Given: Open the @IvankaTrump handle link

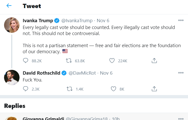Looking at the screenshot, I should (77, 21).
